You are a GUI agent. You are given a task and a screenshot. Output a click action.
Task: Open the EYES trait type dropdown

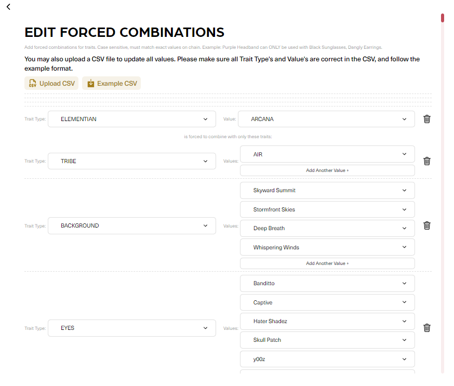pyautogui.click(x=132, y=328)
